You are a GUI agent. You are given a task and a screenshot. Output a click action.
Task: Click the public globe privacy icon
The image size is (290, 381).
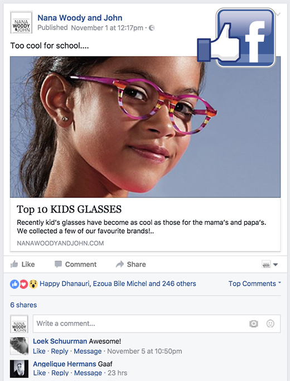(152, 28)
